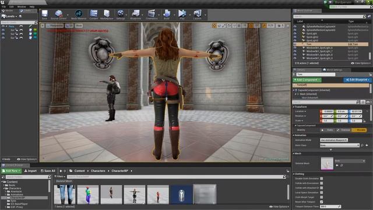Click the Import button
The width and height of the screenshot is (373, 210).
(x=30, y=171)
